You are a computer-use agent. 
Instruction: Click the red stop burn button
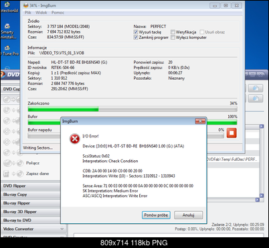pos(232,133)
